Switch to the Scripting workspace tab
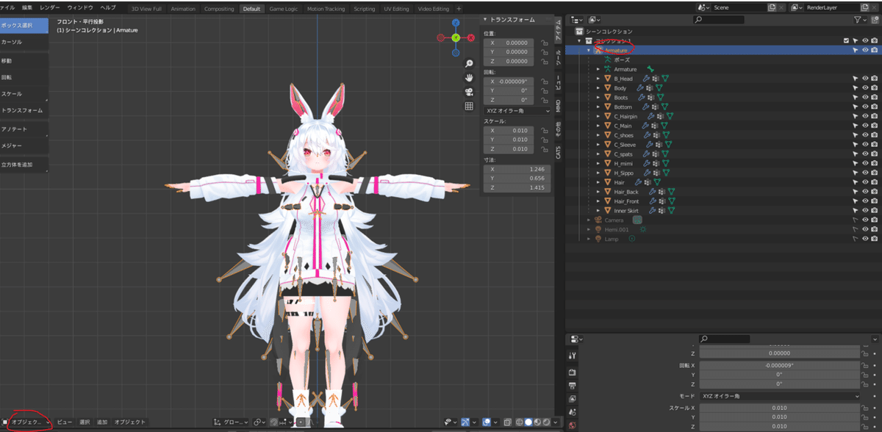The width and height of the screenshot is (882, 432). pyautogui.click(x=364, y=9)
